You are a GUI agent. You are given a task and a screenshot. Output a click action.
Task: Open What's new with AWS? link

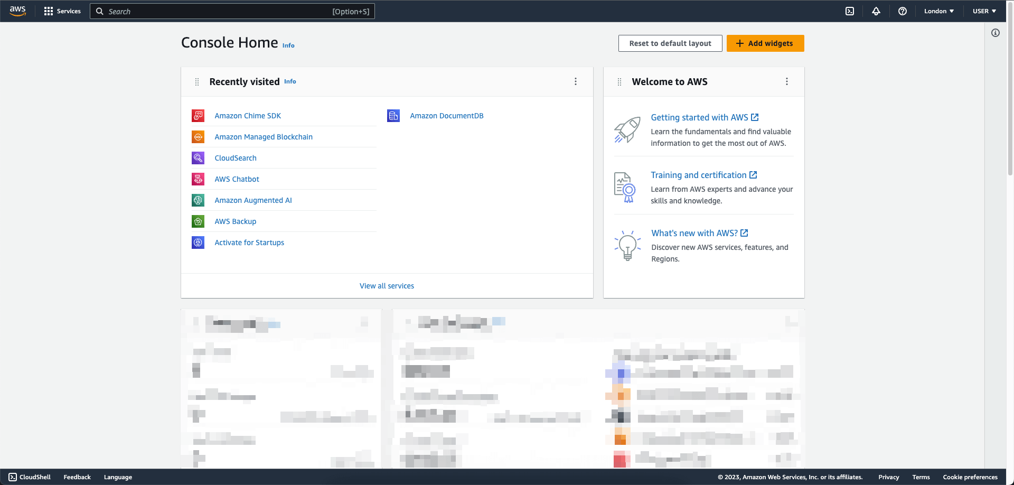(699, 233)
